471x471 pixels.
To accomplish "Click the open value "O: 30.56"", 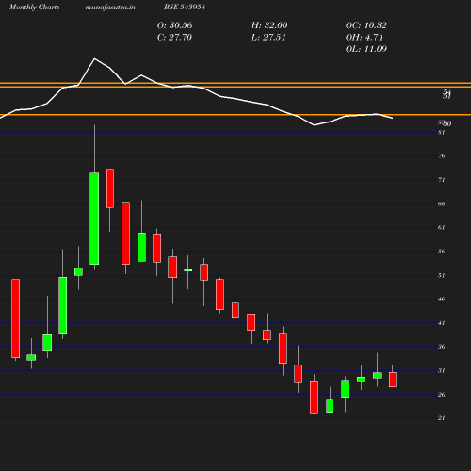I will coord(174,25).
